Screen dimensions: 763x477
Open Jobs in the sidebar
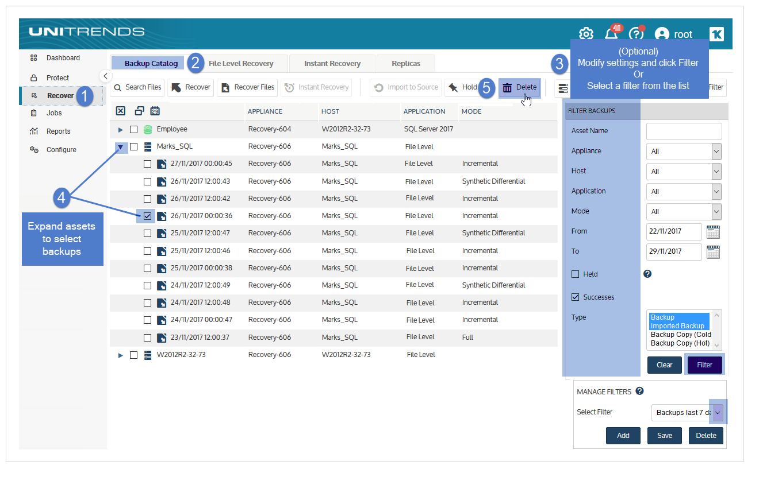[53, 113]
